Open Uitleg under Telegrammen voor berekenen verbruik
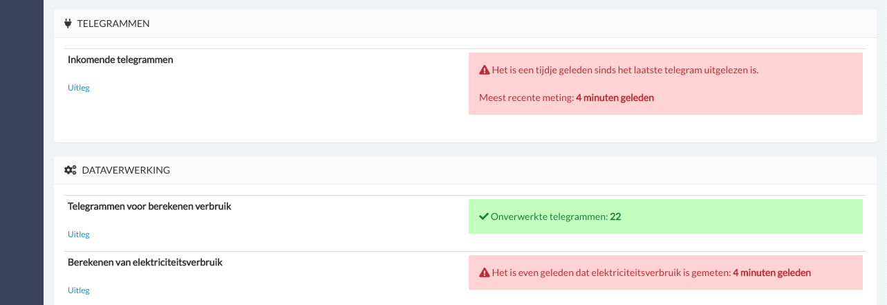 [x=79, y=234]
